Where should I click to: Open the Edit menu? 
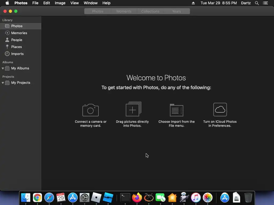[x=47, y=3]
